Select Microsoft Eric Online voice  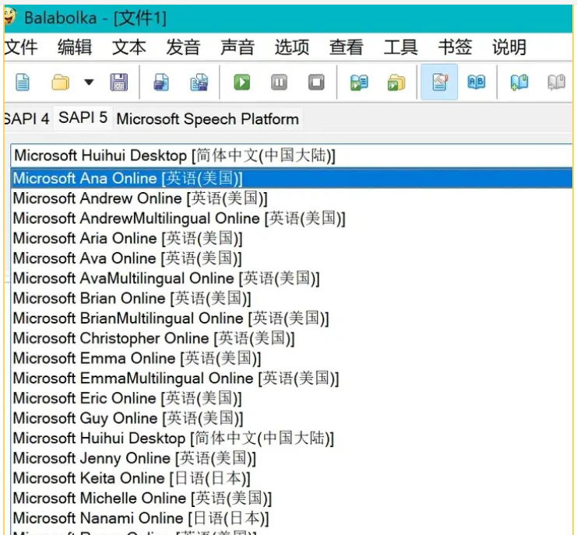(291, 398)
